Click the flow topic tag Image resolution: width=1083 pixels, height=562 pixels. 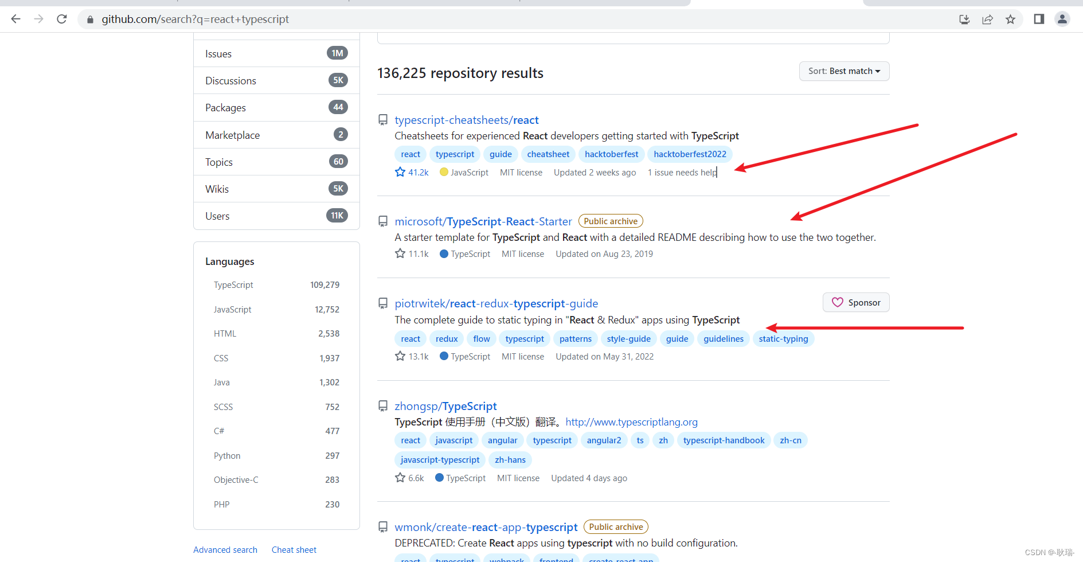pyautogui.click(x=482, y=339)
